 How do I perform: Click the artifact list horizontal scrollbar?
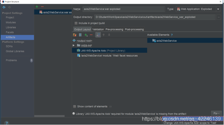pyautogui.click(x=49, y=116)
